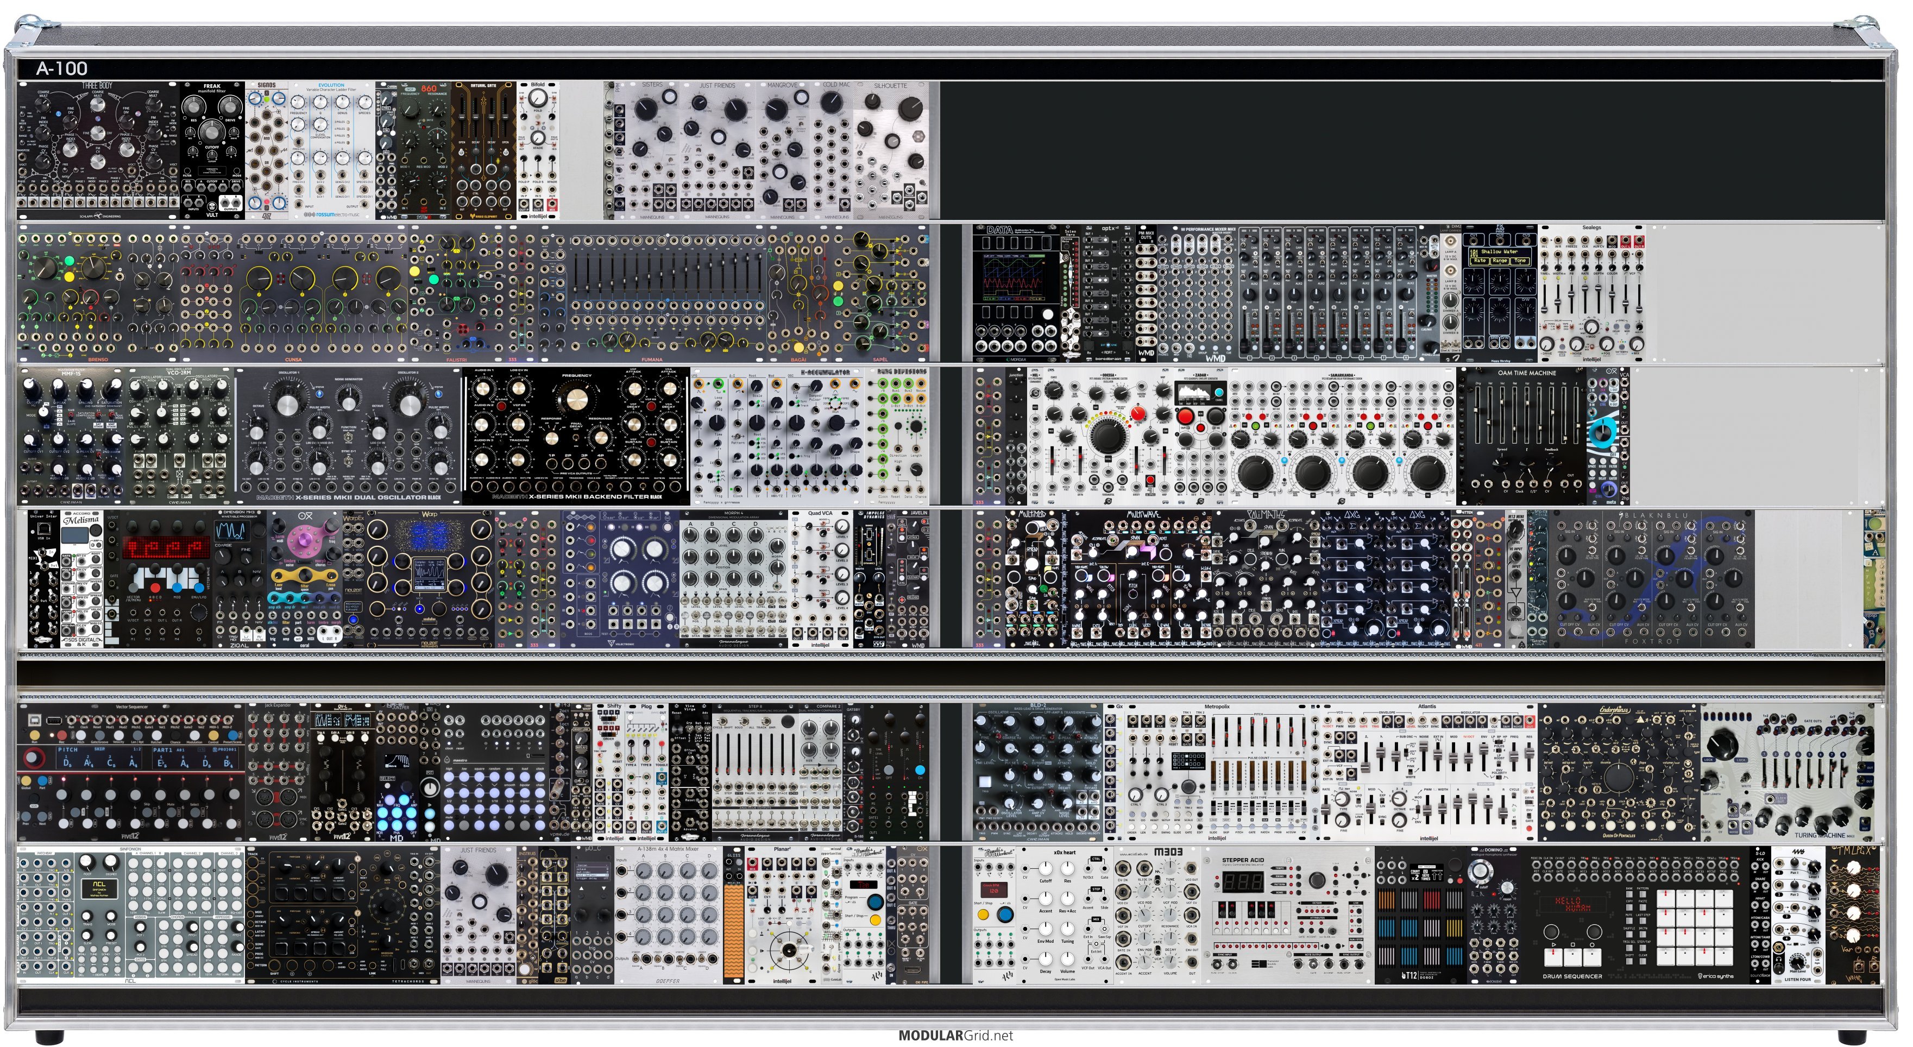Click the ACL Sinfonion module
Viewport: 1913px width, 1047px height.
[131, 915]
